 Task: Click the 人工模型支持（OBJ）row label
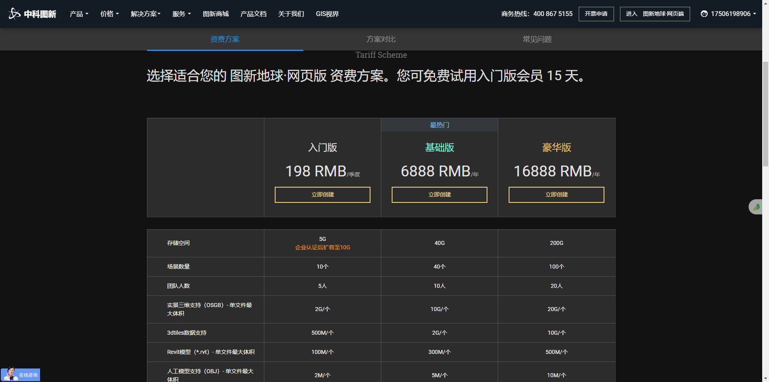click(x=210, y=375)
